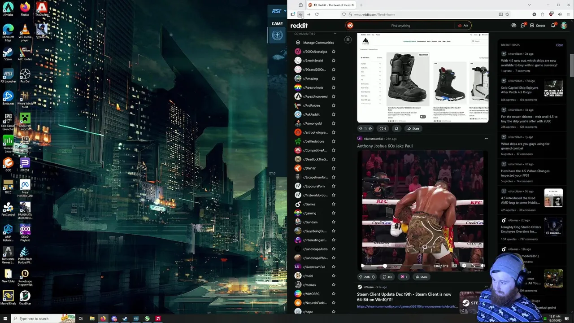Image resolution: width=574 pixels, height=323 pixels.
Task: Open the Windows Start menu
Action: (5, 319)
